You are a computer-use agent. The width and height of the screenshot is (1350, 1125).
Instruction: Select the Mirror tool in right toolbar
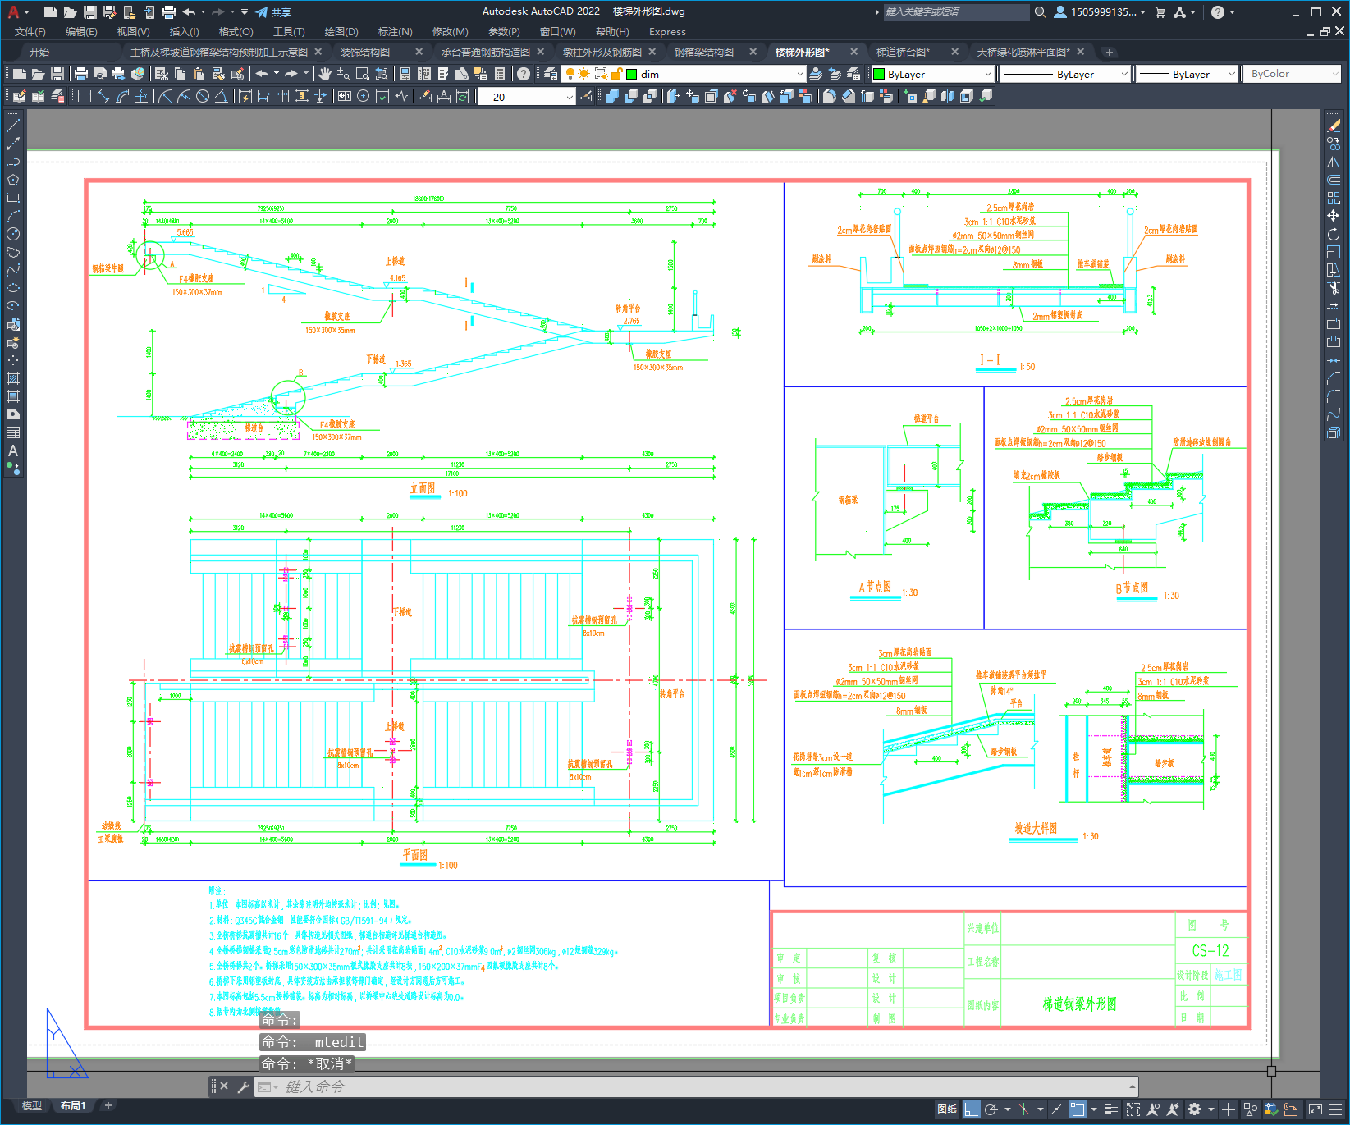tap(1334, 162)
